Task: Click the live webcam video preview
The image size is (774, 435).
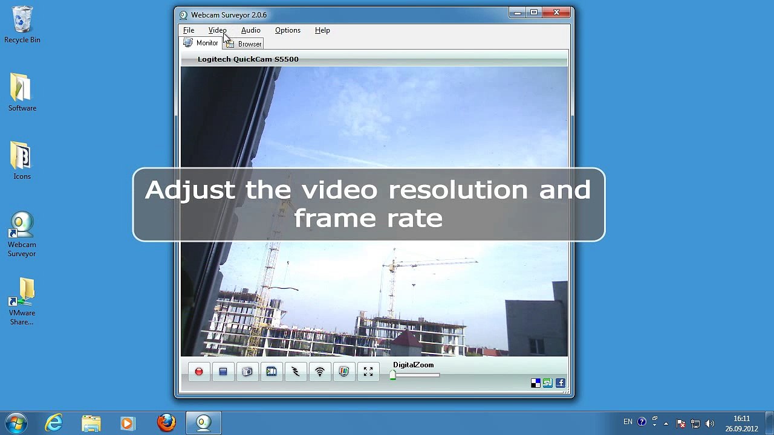Action: click(x=374, y=211)
